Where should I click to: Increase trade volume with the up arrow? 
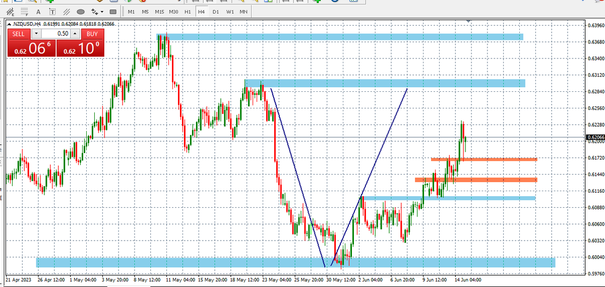(x=75, y=34)
